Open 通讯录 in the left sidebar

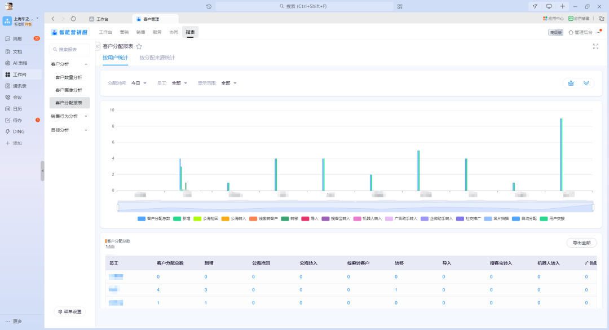tap(22, 86)
